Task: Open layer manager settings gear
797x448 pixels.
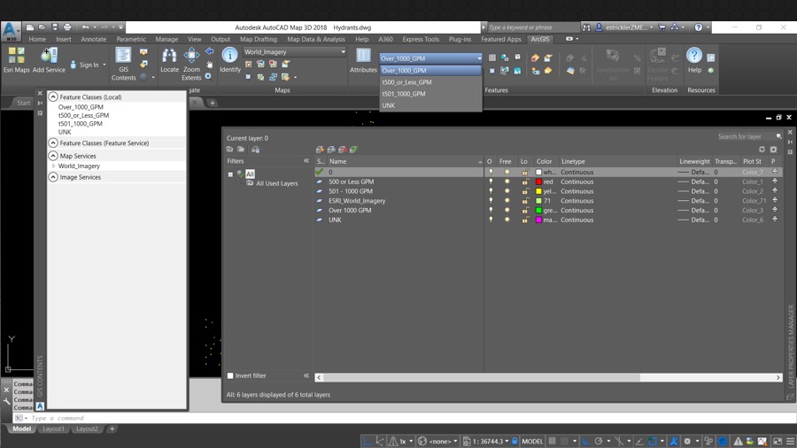Action: tap(774, 150)
